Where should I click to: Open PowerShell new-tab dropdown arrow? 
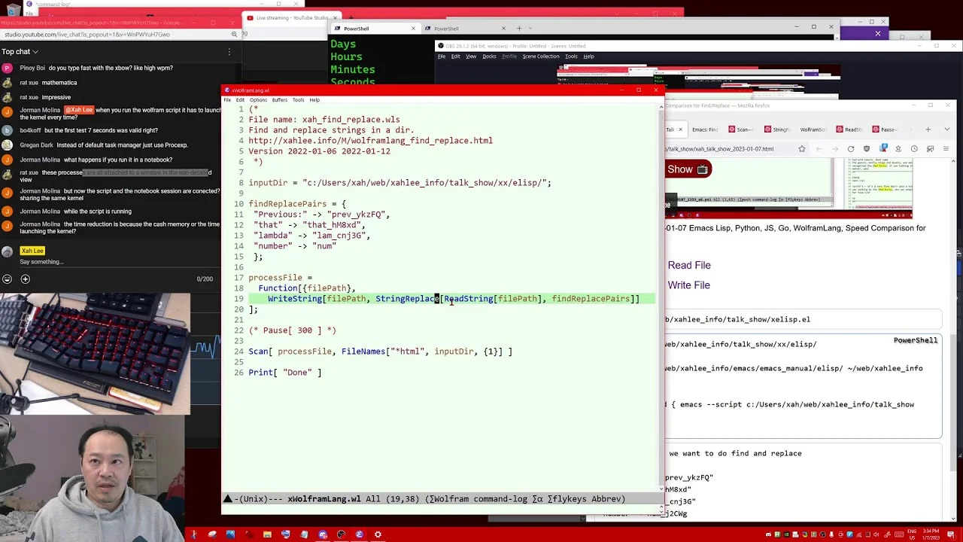tap(530, 29)
